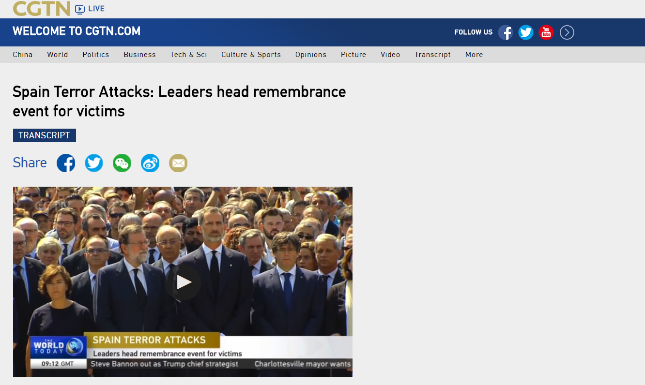Open the World news section
This screenshot has width=645, height=385.
click(58, 55)
